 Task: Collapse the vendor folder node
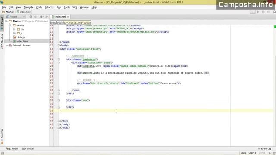point(10,25)
